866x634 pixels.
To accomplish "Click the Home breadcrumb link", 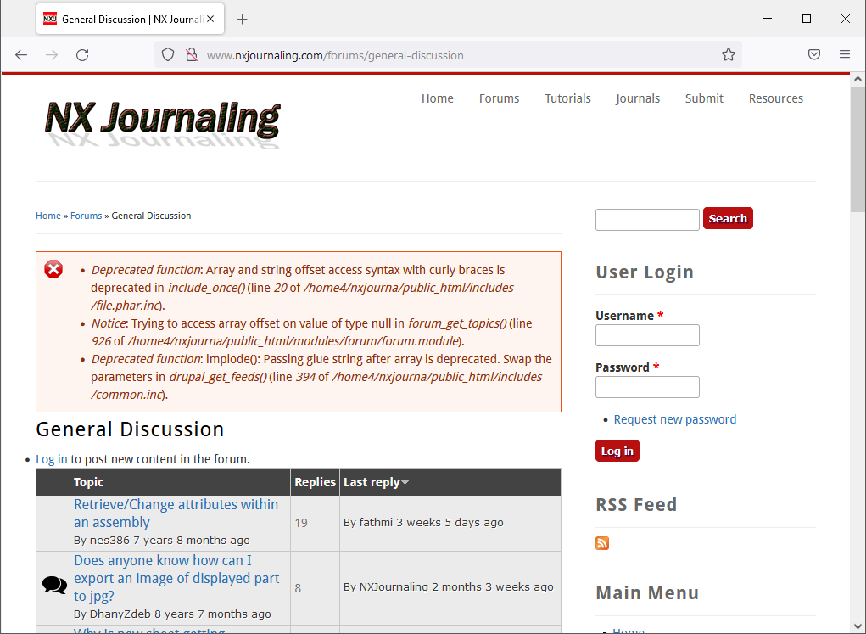I will point(48,216).
